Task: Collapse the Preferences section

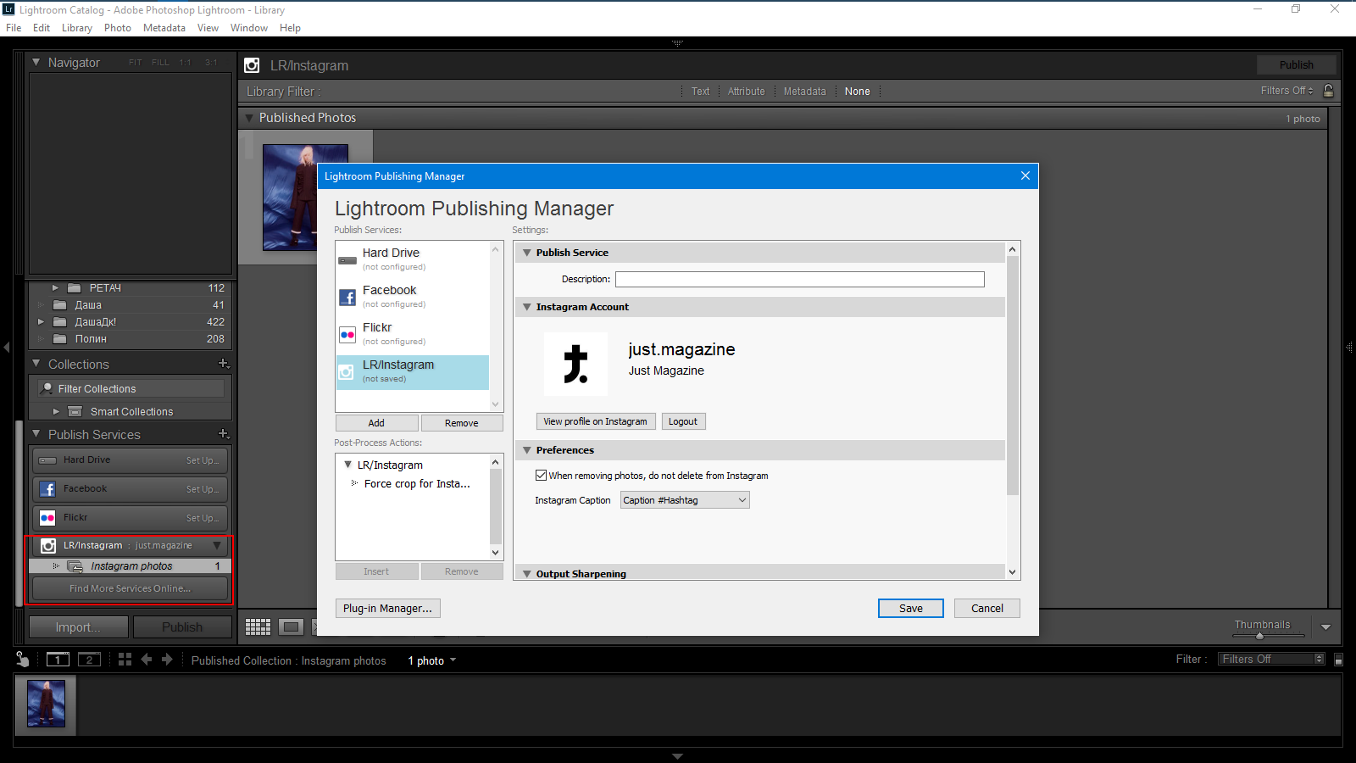Action: pos(527,450)
